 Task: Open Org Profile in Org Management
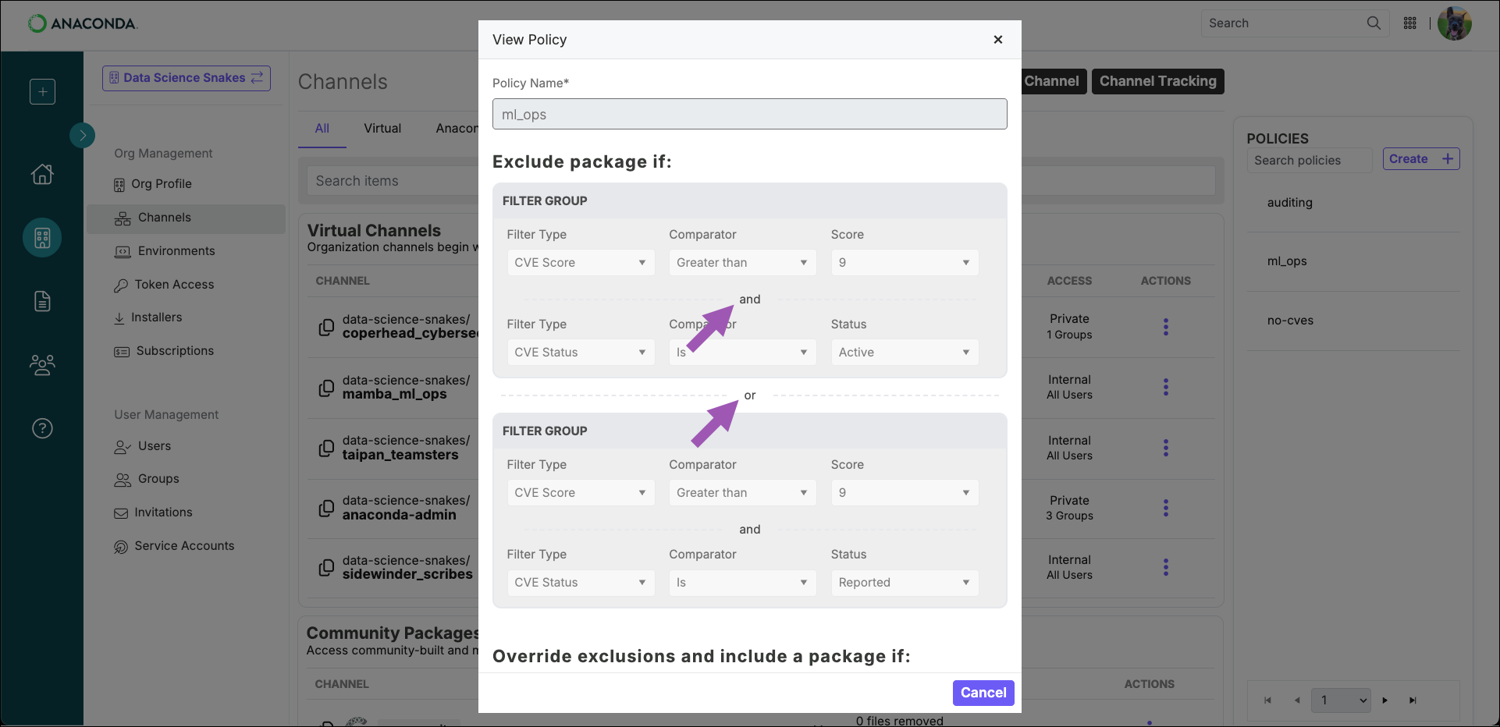pos(153,184)
